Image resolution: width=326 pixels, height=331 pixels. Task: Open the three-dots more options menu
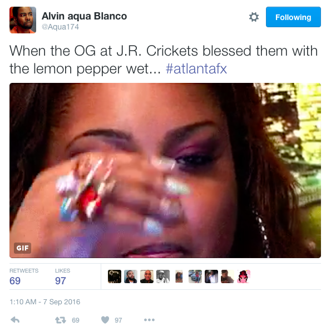pos(149,320)
